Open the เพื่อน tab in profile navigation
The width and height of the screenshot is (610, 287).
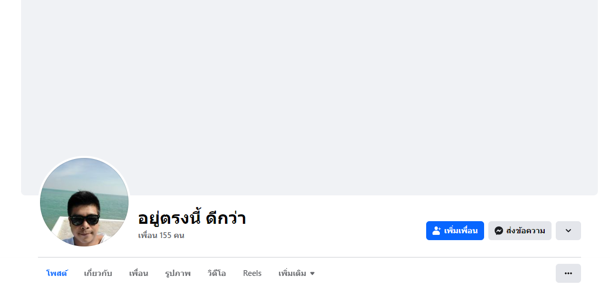point(139,273)
